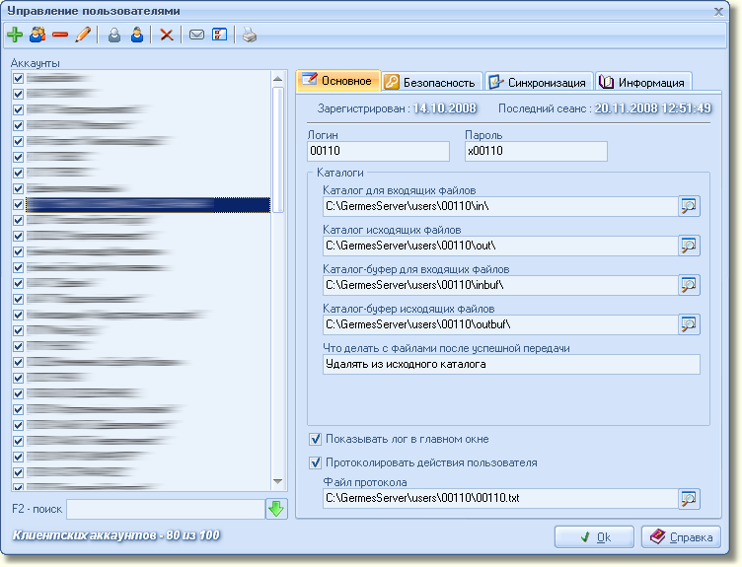
Task: Click the F2 search input field
Action: click(166, 509)
